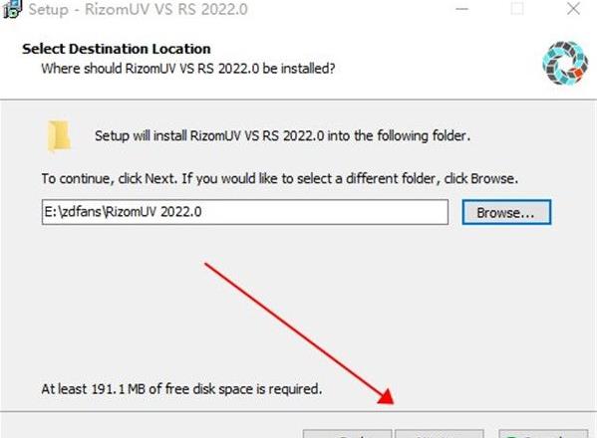
Task: Click the RizomUV ring logo
Action: pyautogui.click(x=565, y=63)
